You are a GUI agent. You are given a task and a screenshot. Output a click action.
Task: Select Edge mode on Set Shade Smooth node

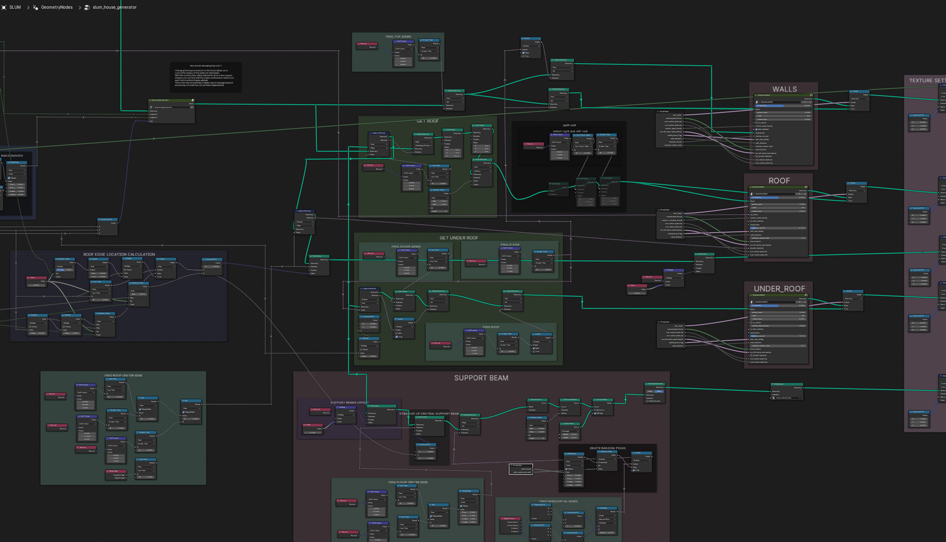pyautogui.click(x=650, y=391)
